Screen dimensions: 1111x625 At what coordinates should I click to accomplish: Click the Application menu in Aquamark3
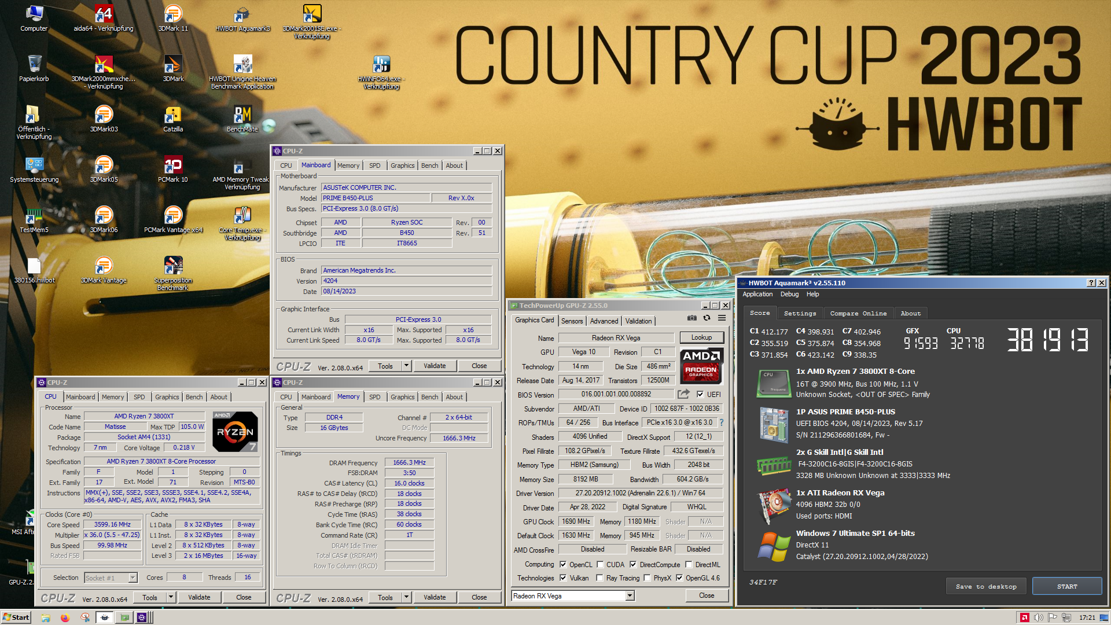tap(757, 294)
